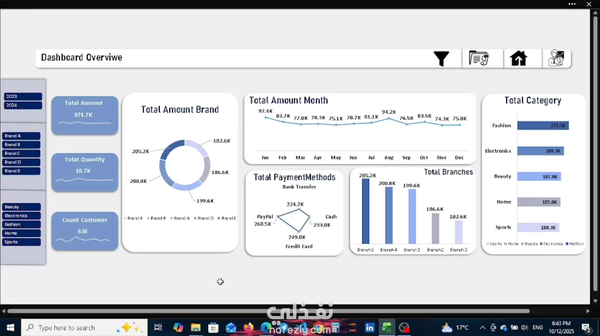Select Brand A in the brand slicer

[21, 136]
